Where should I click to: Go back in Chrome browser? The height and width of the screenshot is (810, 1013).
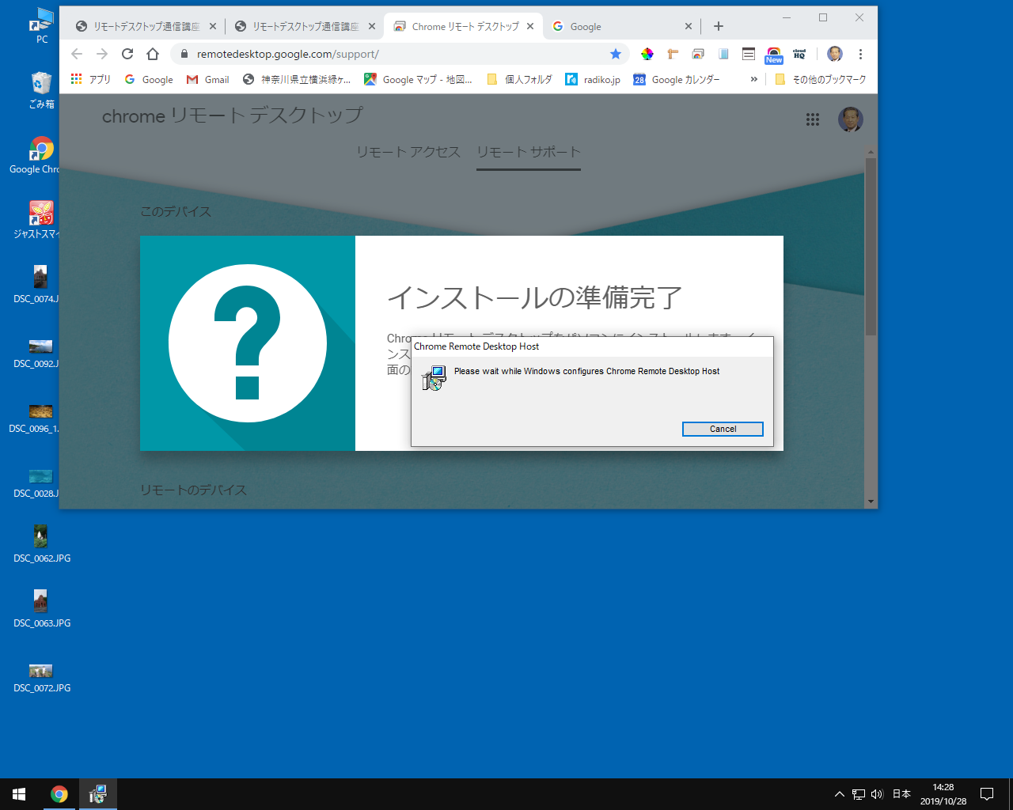click(77, 54)
